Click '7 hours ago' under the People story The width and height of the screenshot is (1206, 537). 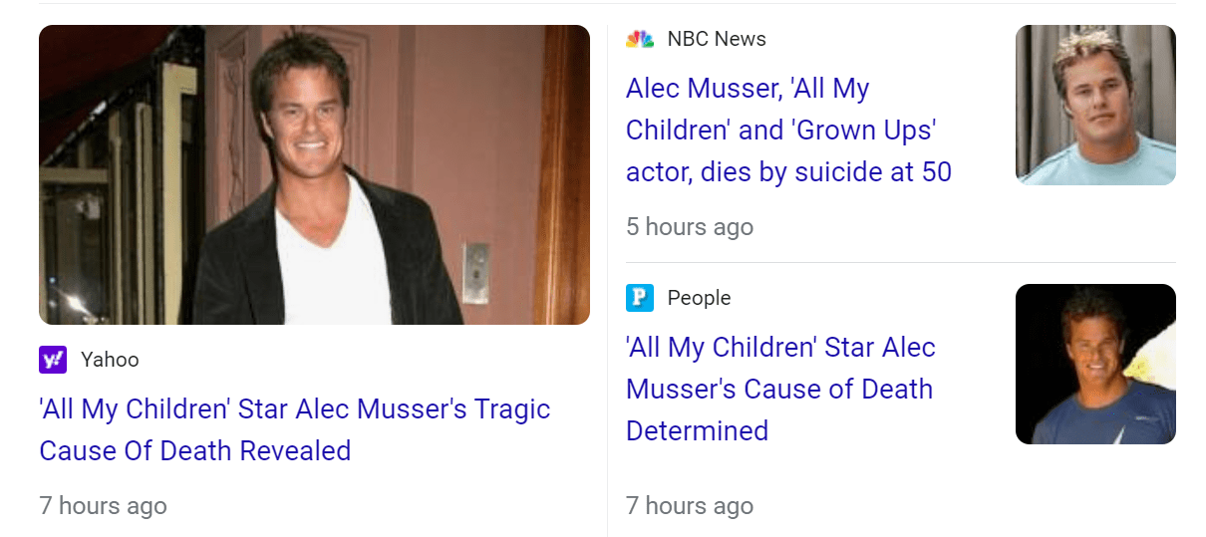690,505
